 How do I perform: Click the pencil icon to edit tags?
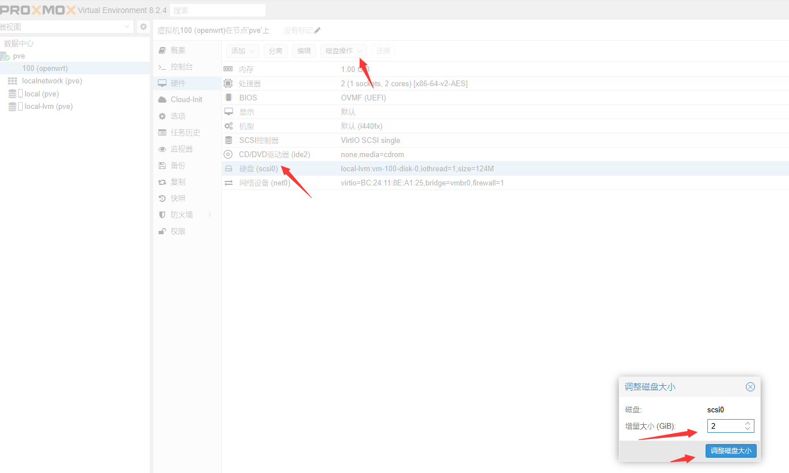(318, 31)
